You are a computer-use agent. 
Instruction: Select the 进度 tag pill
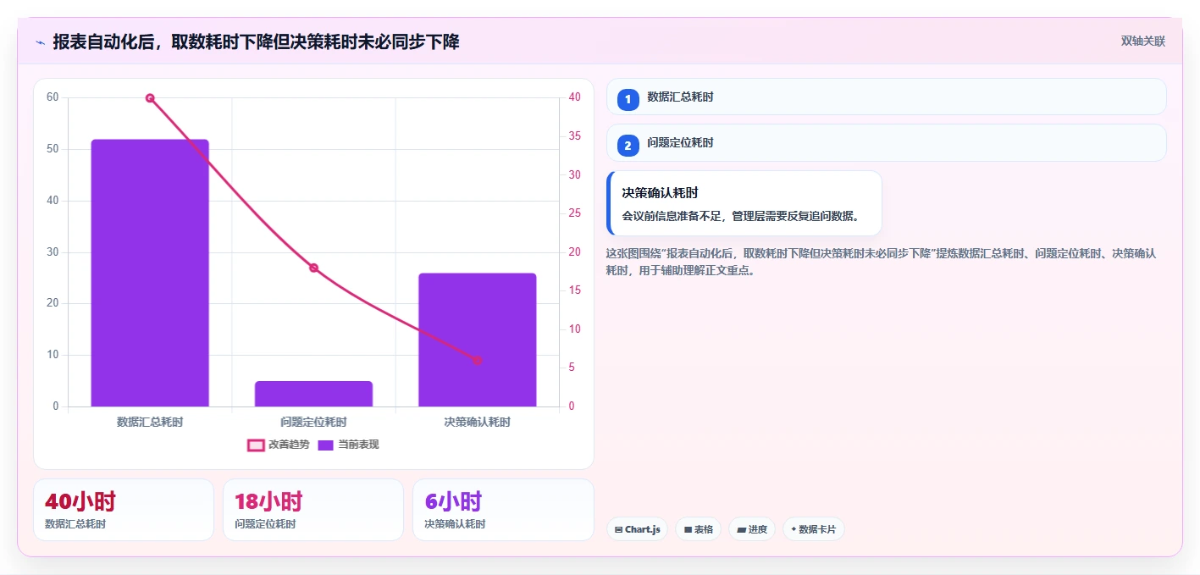coord(752,529)
